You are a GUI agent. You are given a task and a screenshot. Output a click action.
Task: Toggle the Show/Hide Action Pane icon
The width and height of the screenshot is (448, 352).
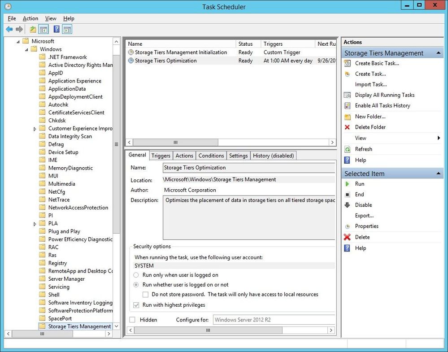[x=67, y=29]
